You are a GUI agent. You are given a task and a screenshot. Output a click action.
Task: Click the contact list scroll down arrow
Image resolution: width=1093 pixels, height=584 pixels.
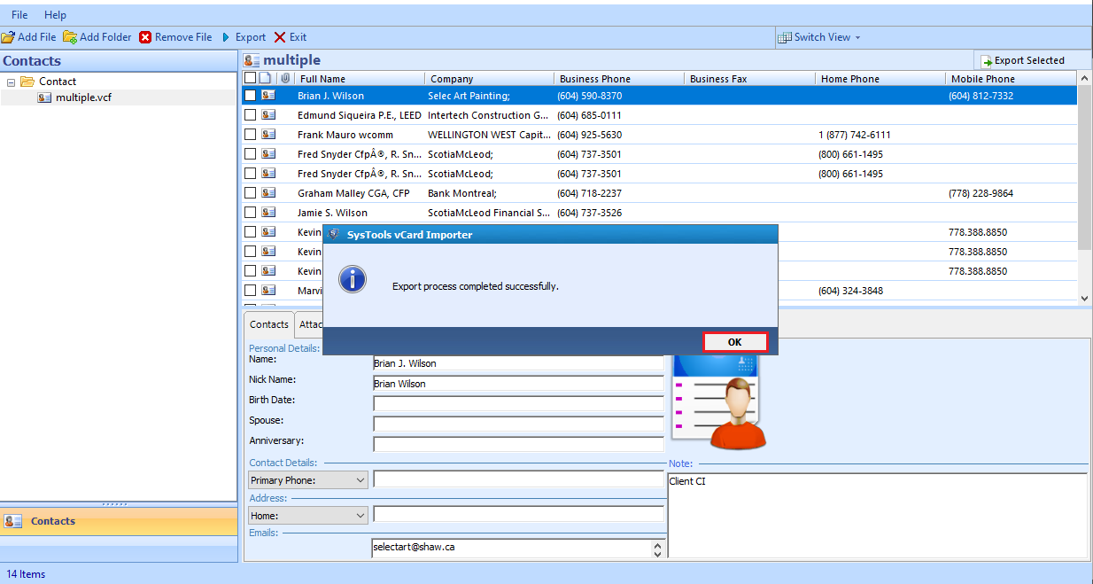click(x=1085, y=299)
